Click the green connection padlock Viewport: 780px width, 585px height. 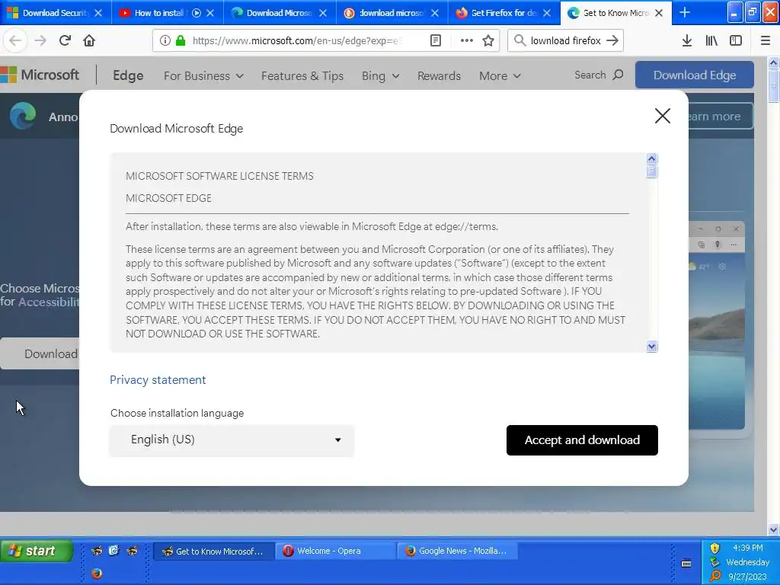[x=181, y=41]
